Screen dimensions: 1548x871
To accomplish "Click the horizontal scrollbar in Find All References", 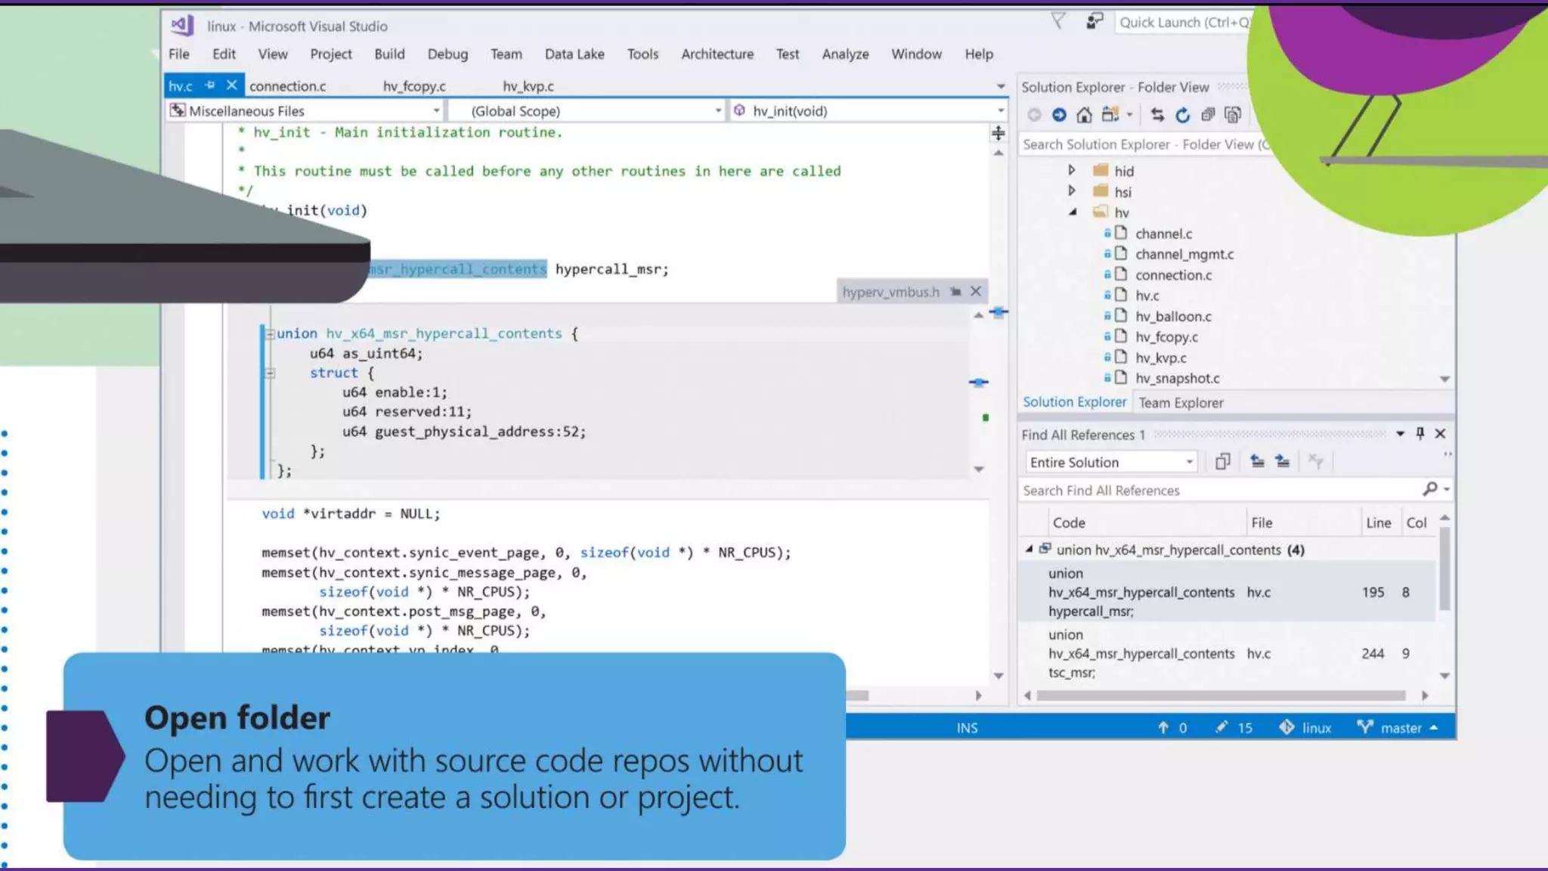I will (x=1220, y=696).
